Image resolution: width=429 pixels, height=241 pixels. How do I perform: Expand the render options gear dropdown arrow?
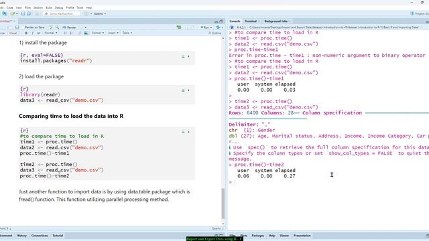86,27
